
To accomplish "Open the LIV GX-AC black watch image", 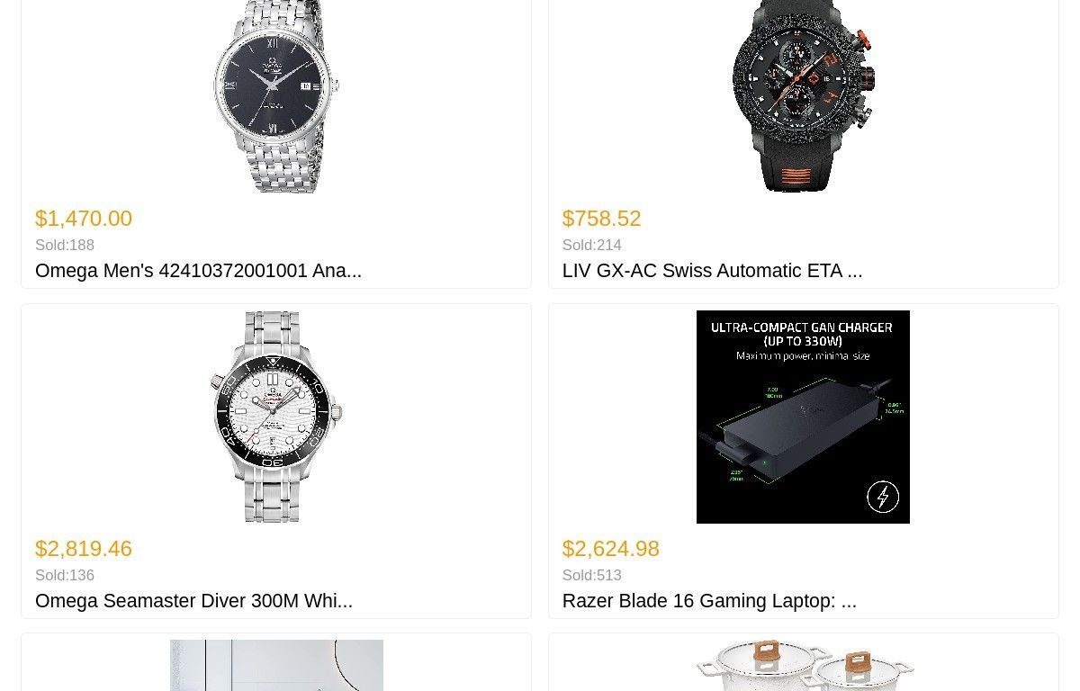I will click(803, 96).
